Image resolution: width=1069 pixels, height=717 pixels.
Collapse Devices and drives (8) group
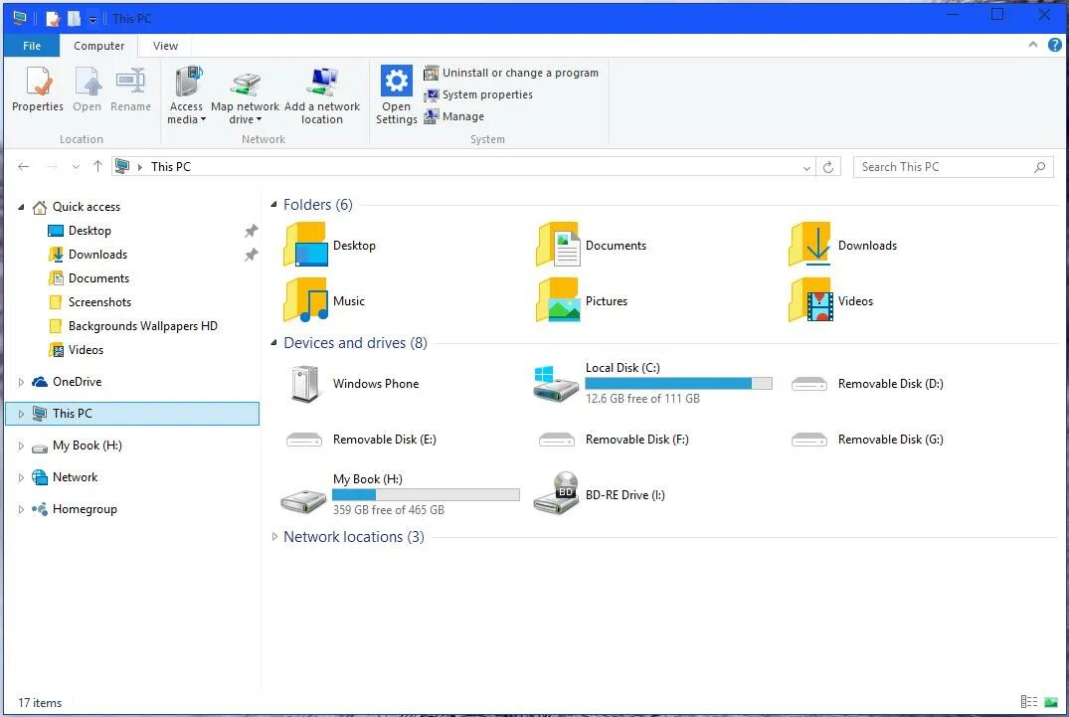tap(274, 343)
